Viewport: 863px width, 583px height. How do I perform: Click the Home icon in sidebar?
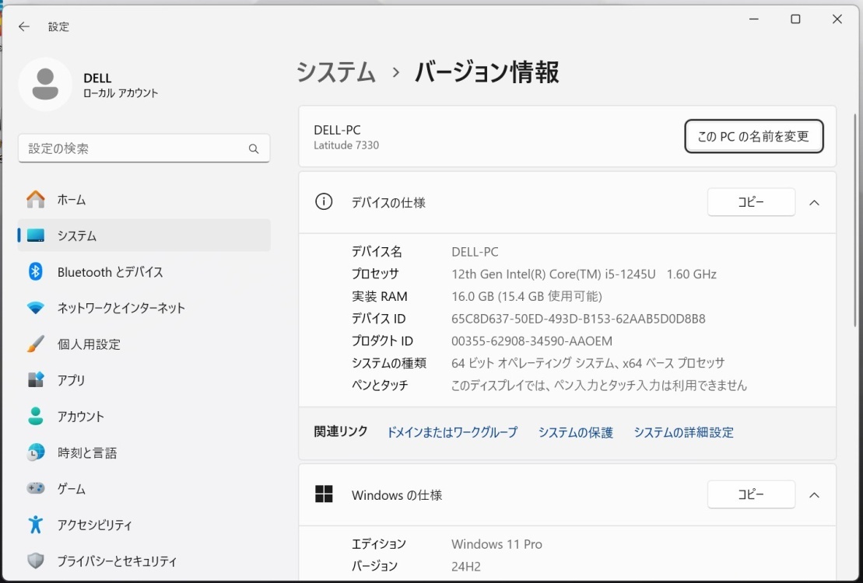tap(36, 200)
